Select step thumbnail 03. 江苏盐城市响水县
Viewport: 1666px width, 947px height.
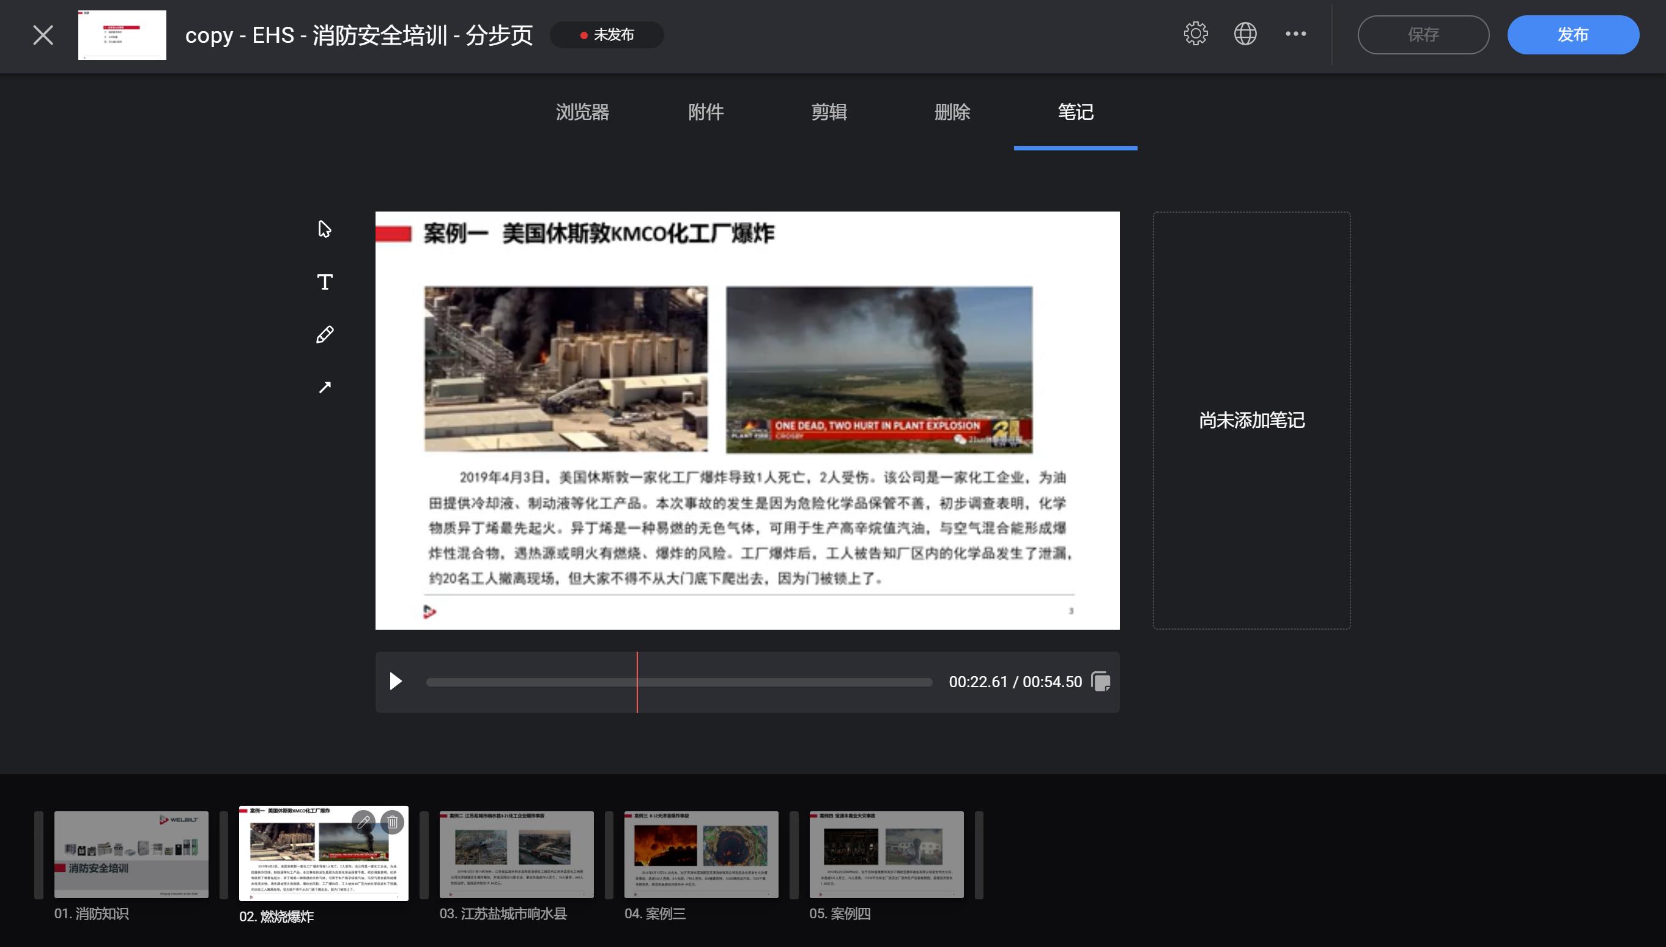pyautogui.click(x=517, y=854)
